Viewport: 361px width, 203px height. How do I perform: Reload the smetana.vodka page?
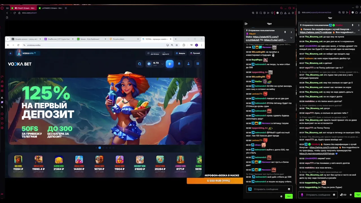(x=18, y=45)
